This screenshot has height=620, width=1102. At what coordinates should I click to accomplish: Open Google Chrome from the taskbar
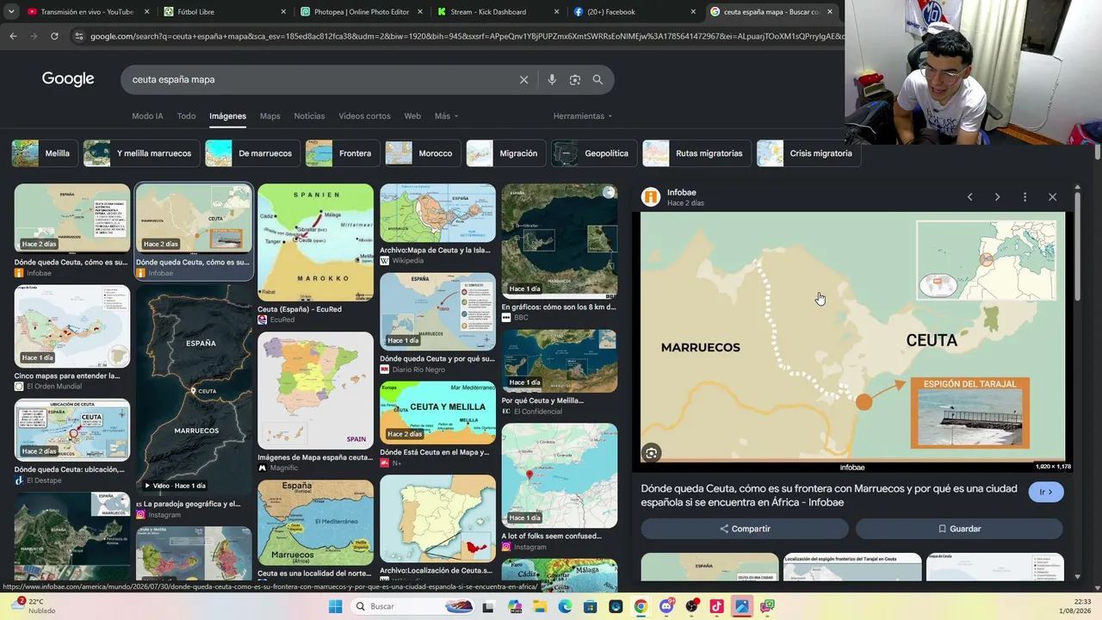(641, 606)
